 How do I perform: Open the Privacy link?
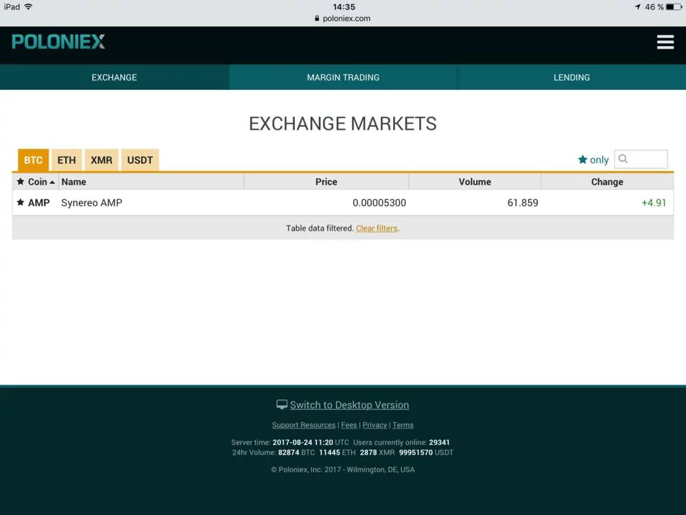tap(375, 425)
